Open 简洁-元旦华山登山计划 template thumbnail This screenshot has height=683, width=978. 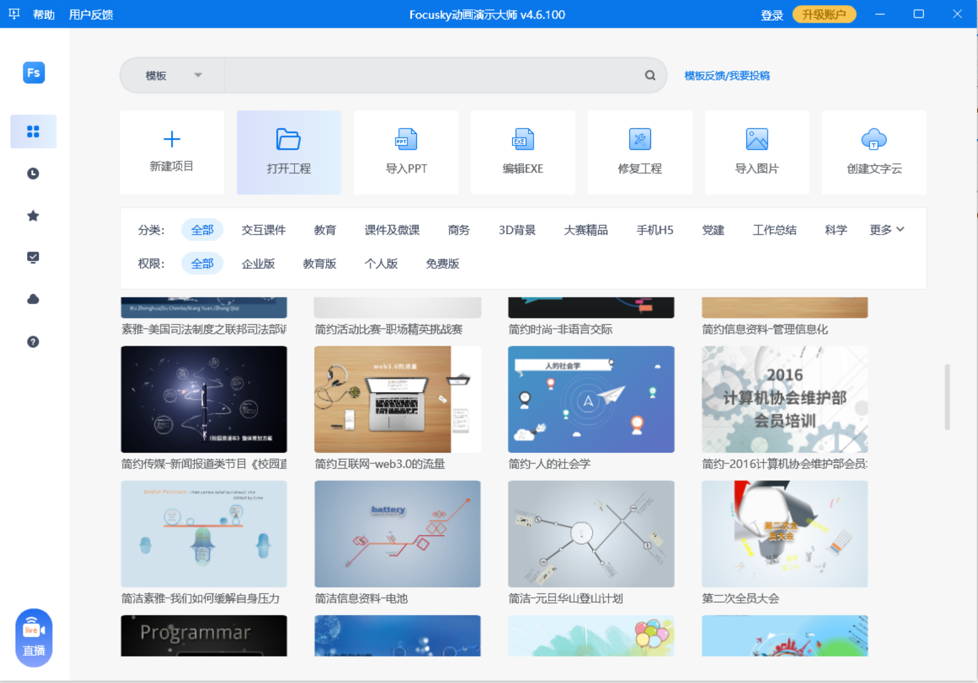[591, 534]
